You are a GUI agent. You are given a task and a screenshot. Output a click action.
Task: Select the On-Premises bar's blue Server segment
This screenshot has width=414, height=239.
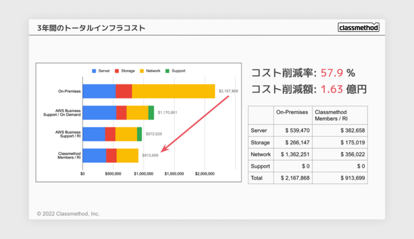tap(99, 91)
